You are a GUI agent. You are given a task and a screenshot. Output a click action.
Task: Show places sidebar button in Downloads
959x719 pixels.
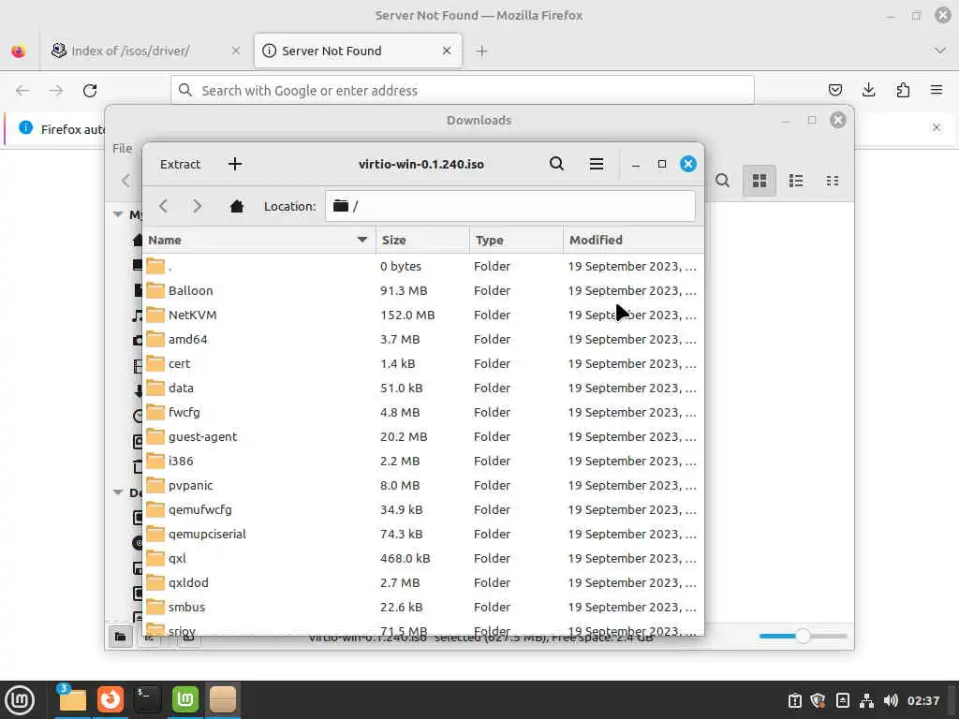[121, 637]
